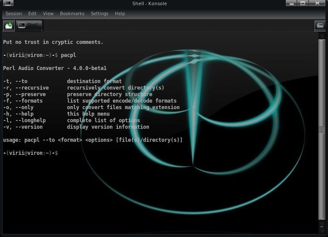Click 'recursively convert directory(s)' text

pyautogui.click(x=116, y=88)
